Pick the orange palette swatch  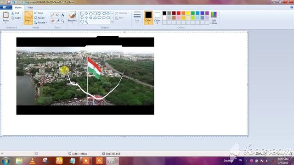(x=183, y=13)
